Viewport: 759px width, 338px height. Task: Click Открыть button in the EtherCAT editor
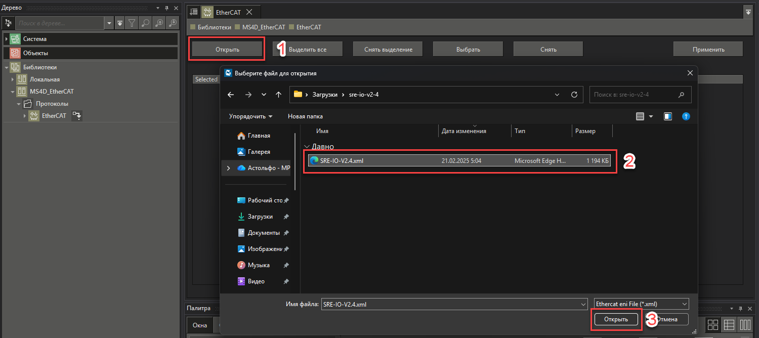point(227,49)
